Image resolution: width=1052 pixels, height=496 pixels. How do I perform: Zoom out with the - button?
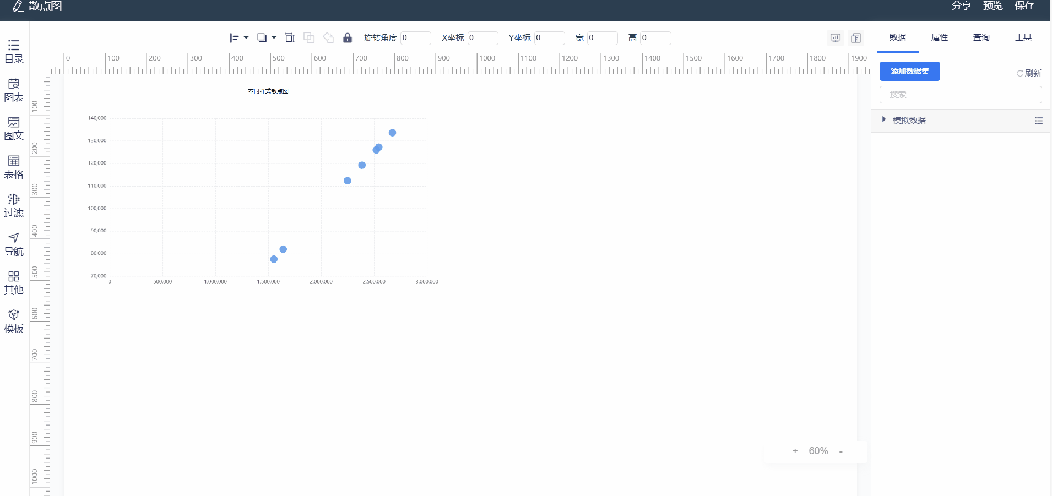[x=841, y=451]
